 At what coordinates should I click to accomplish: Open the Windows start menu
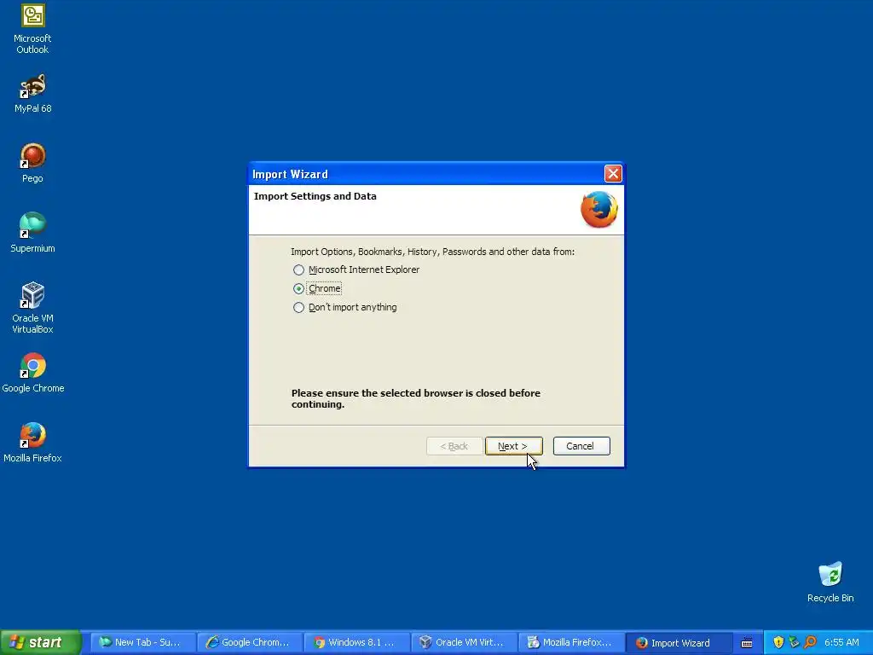click(x=40, y=642)
